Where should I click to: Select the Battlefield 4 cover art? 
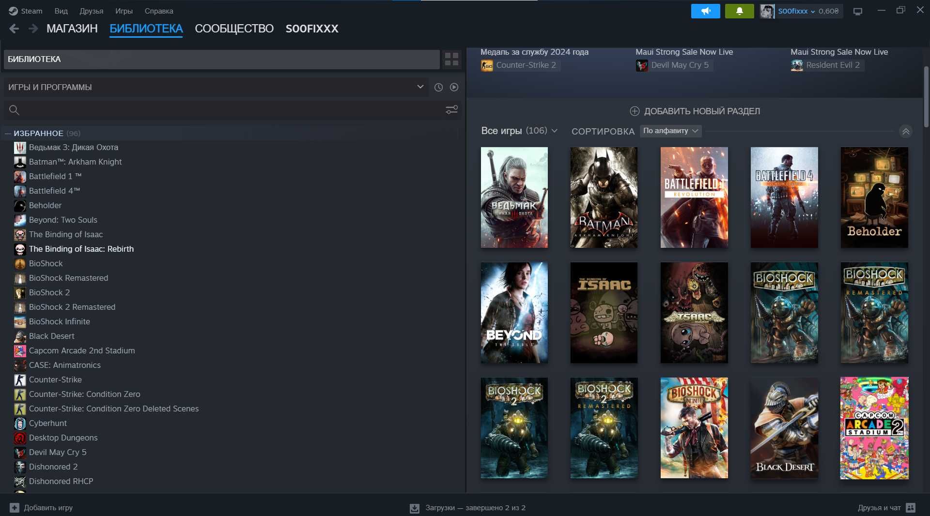click(784, 197)
